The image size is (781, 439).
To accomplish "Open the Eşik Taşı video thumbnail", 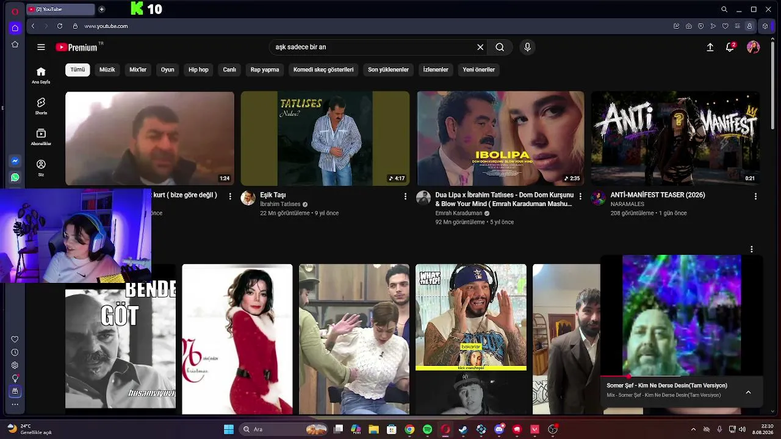I will pos(325,138).
